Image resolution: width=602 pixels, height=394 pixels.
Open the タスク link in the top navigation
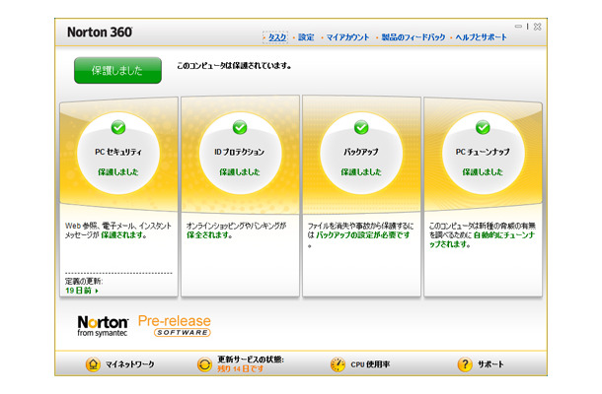[277, 37]
